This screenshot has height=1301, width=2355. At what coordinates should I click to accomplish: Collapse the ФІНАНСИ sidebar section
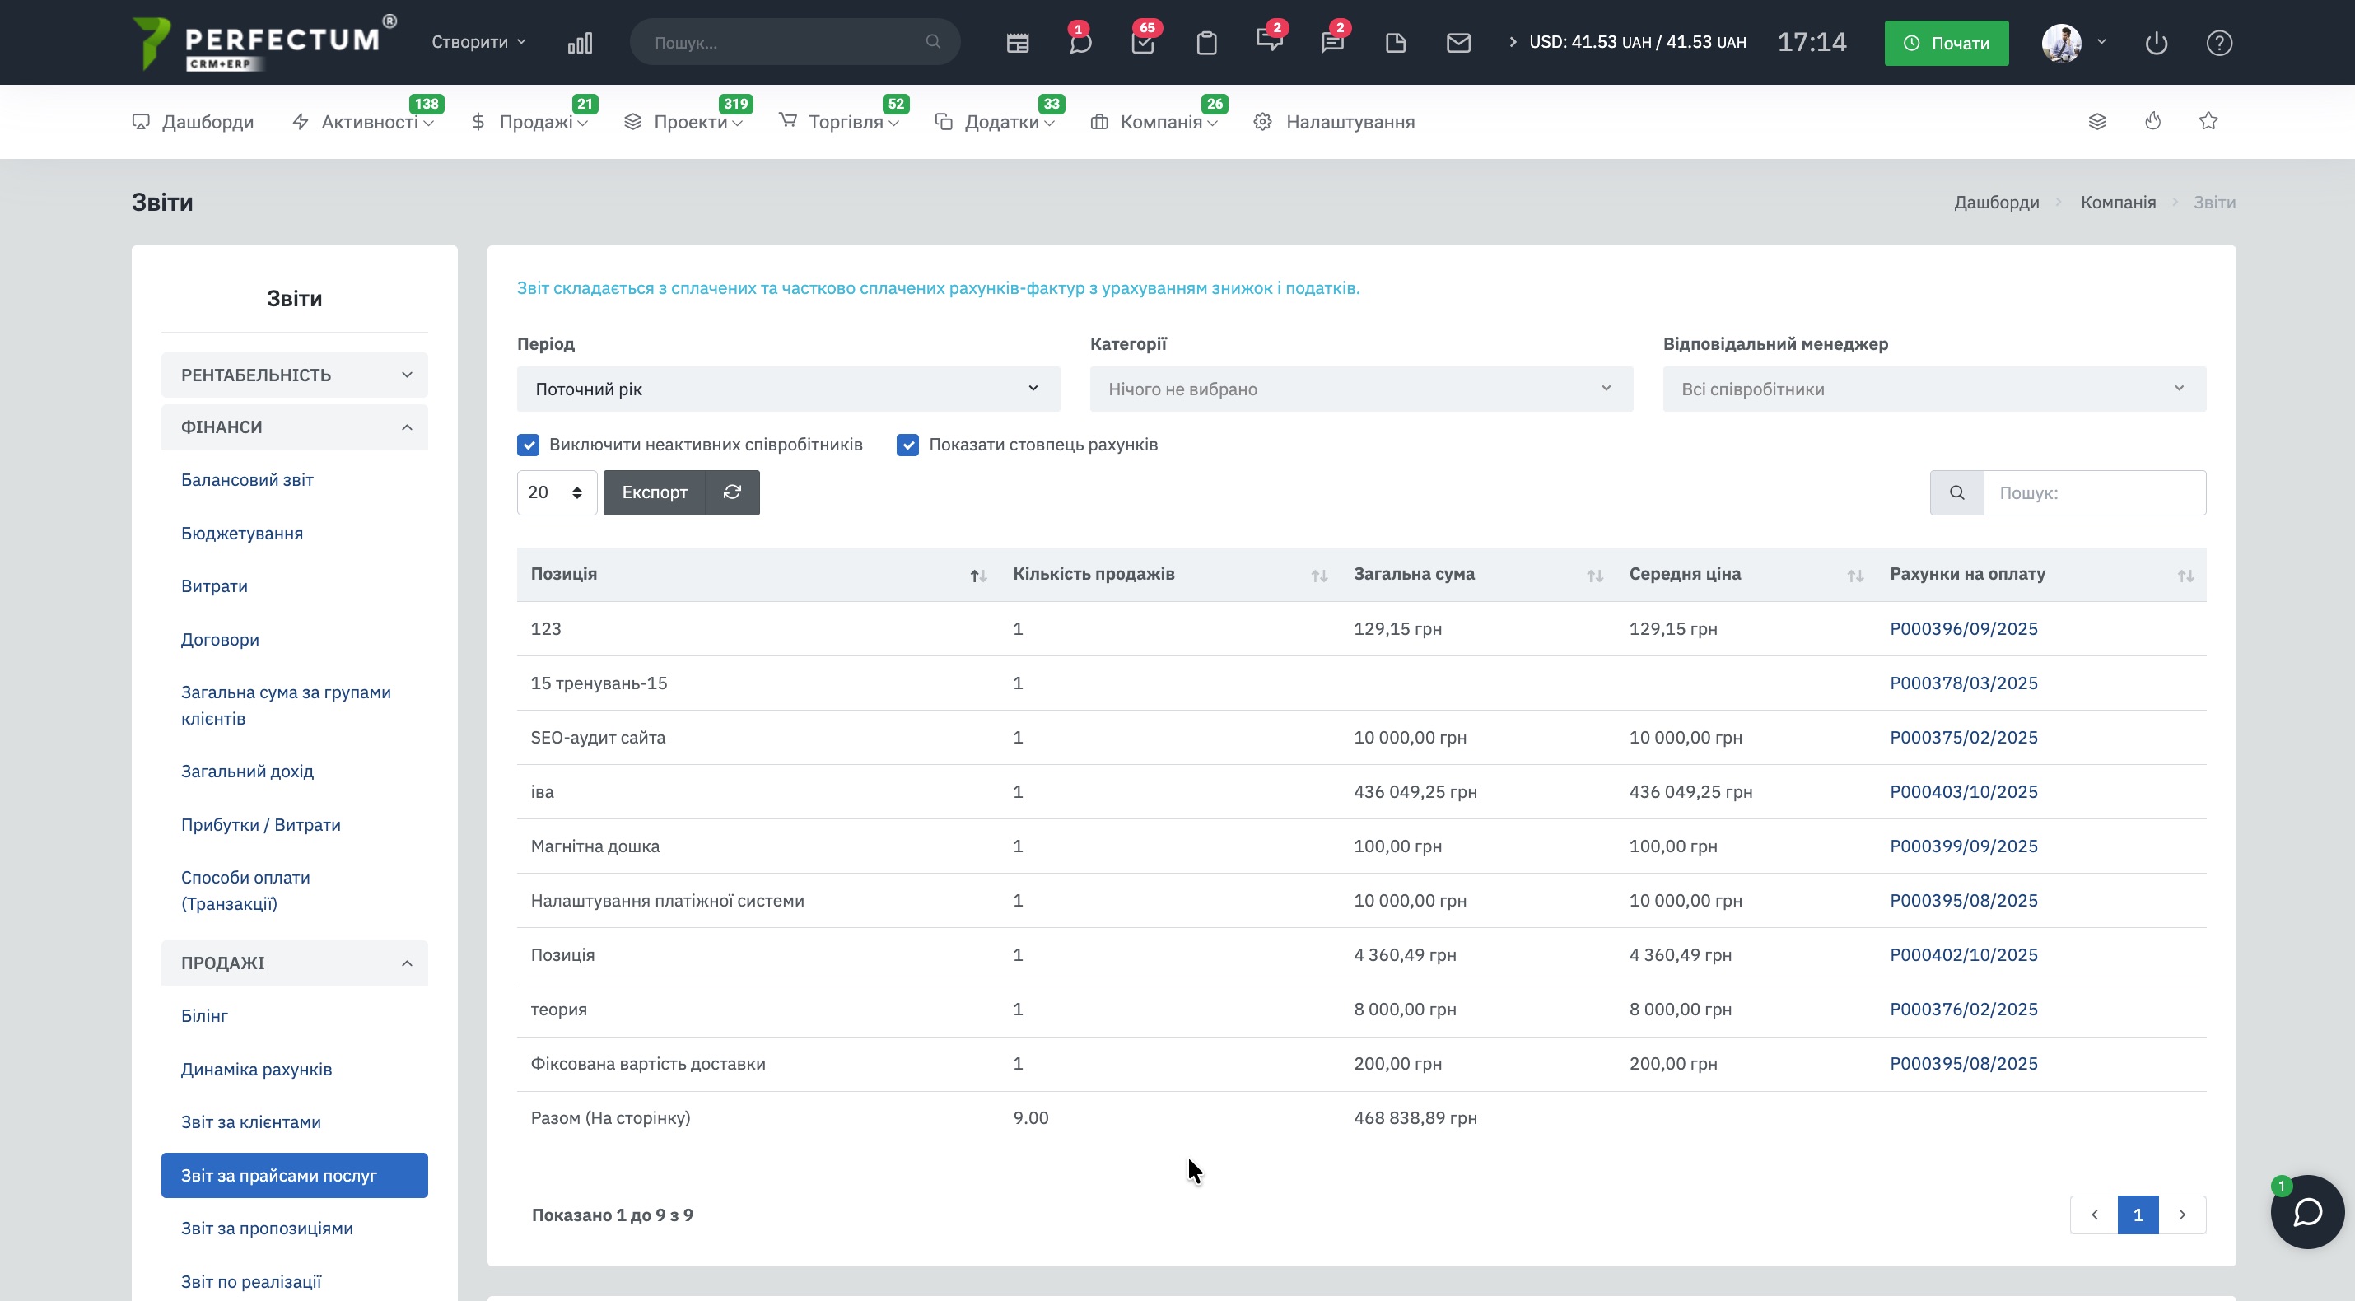(x=295, y=427)
